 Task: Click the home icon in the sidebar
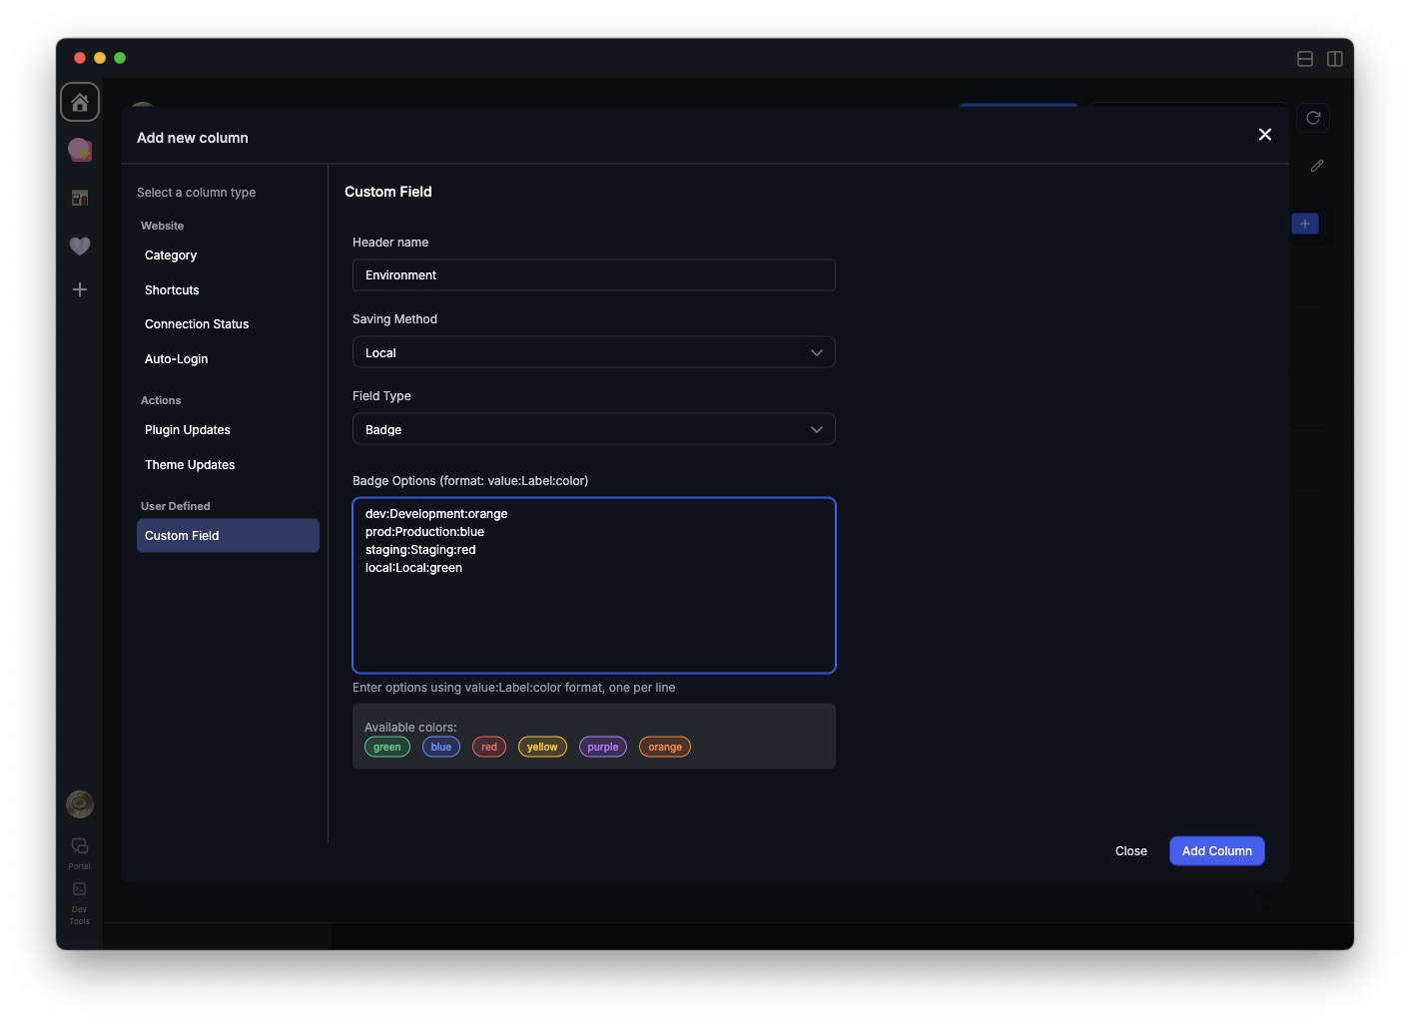tap(80, 102)
